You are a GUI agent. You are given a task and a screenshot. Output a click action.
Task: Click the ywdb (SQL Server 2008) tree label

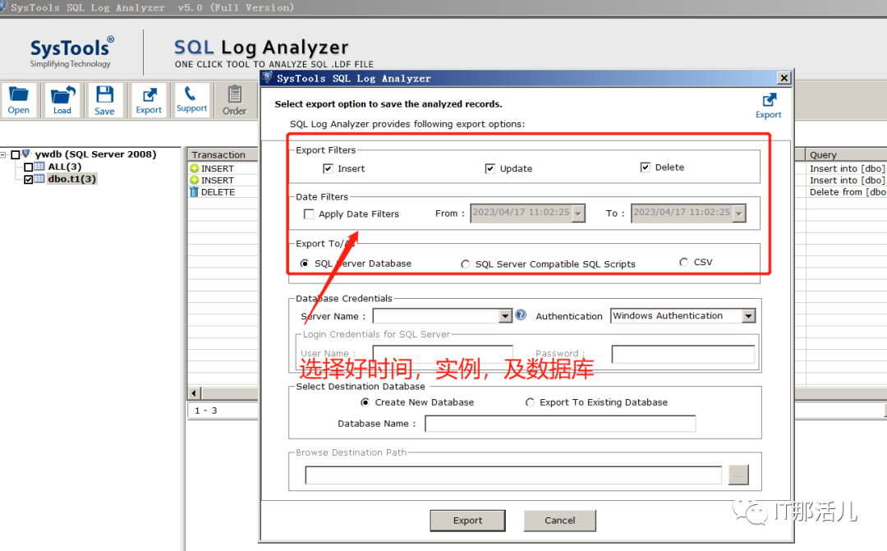pyautogui.click(x=95, y=154)
